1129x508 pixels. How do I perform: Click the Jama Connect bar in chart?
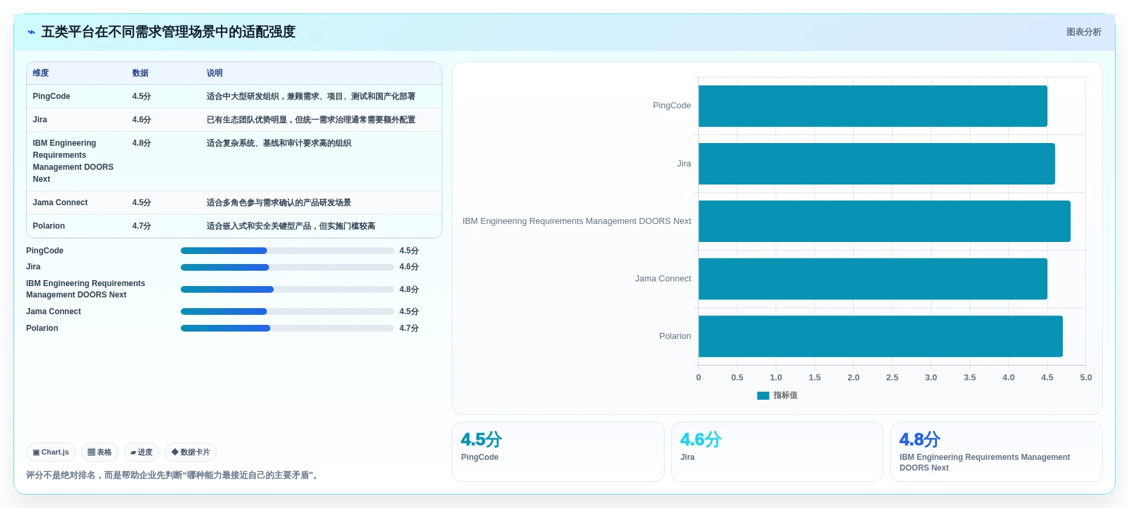pyautogui.click(x=873, y=279)
